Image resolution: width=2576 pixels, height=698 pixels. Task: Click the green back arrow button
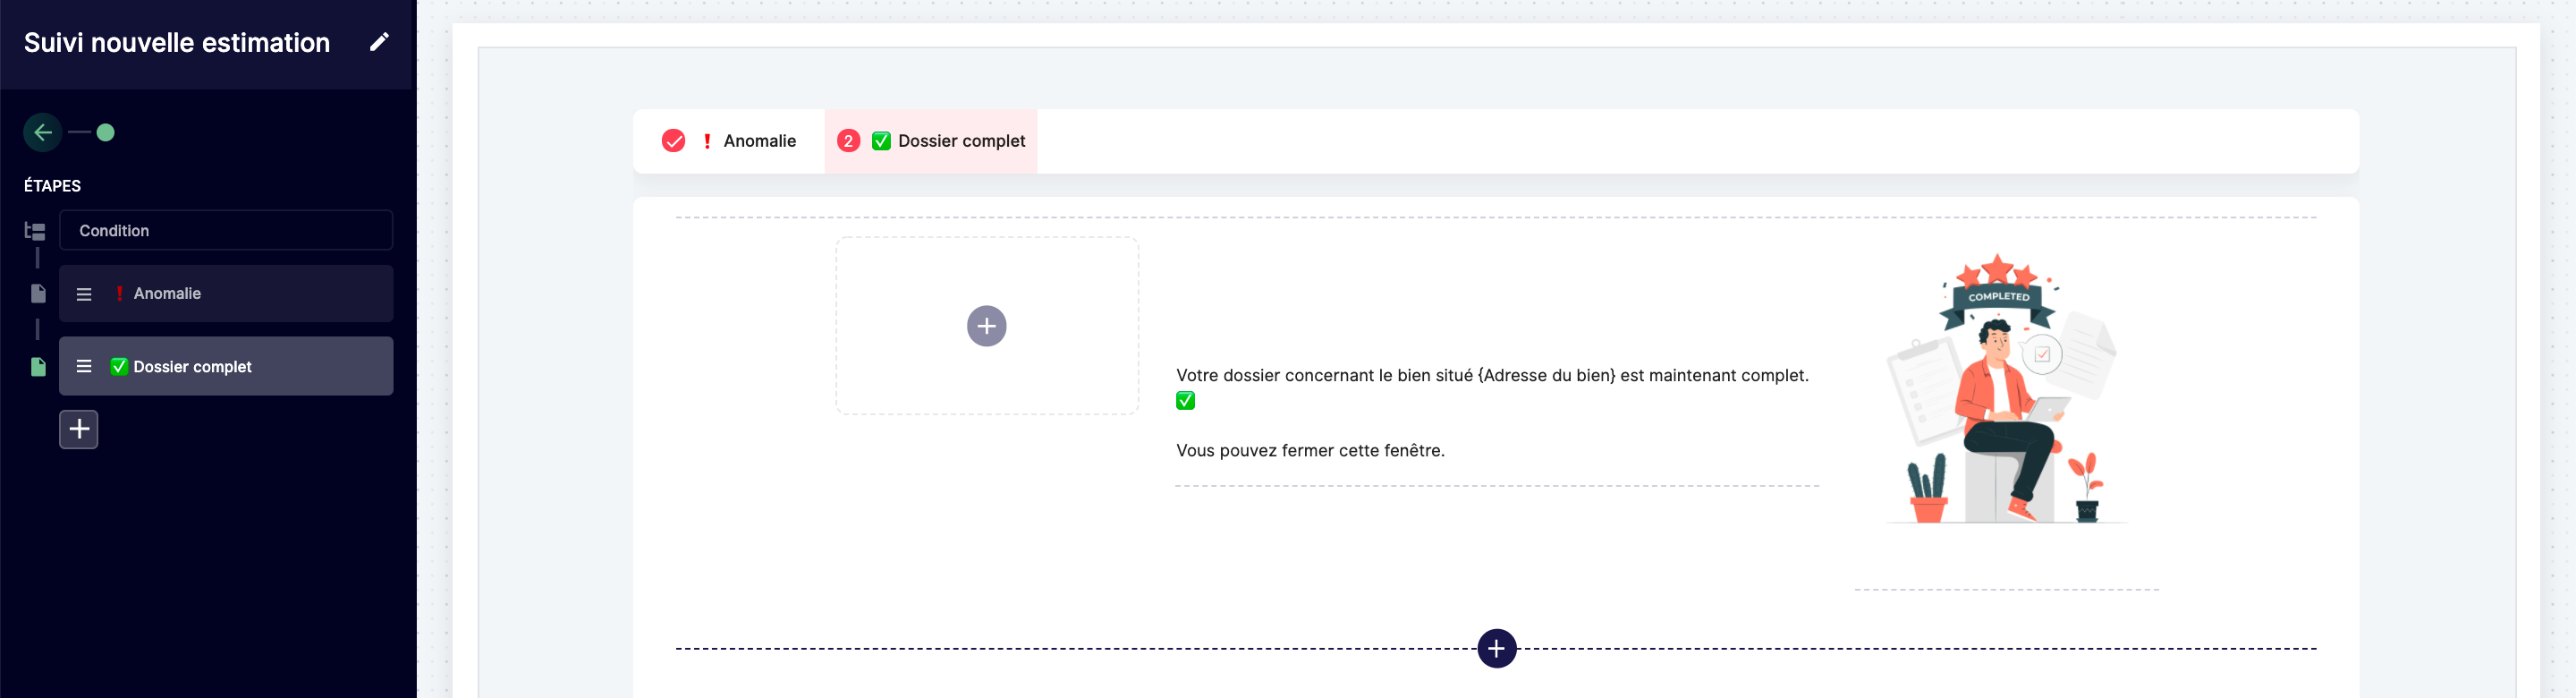(x=43, y=132)
